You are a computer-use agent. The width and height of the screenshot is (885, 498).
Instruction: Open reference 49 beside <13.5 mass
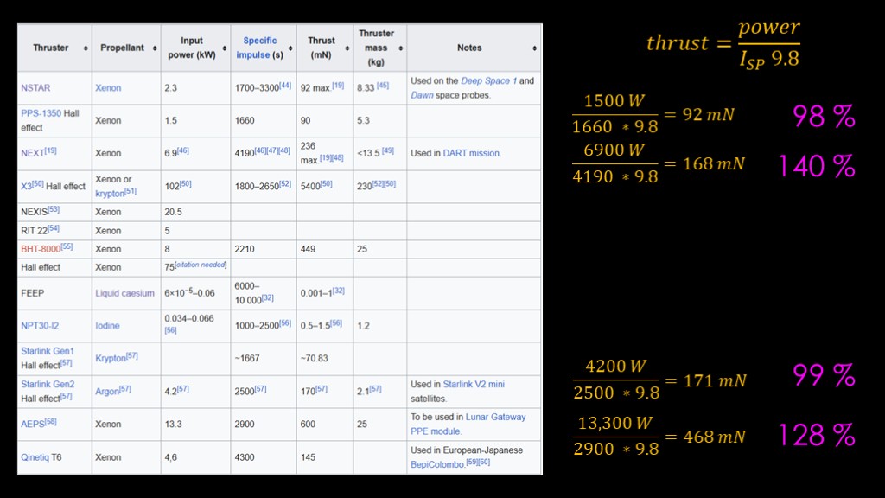388,150
